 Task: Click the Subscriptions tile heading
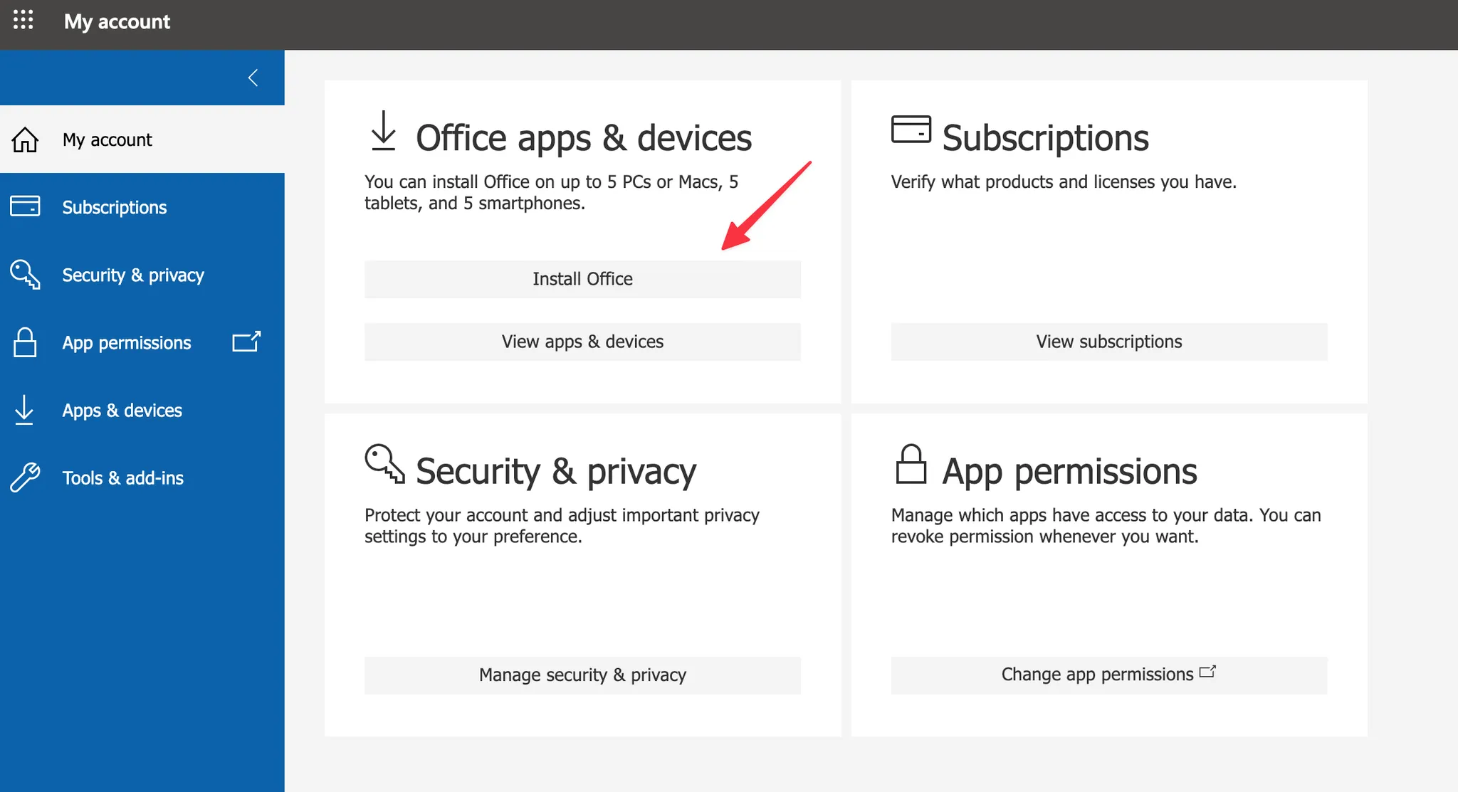pyautogui.click(x=1045, y=138)
